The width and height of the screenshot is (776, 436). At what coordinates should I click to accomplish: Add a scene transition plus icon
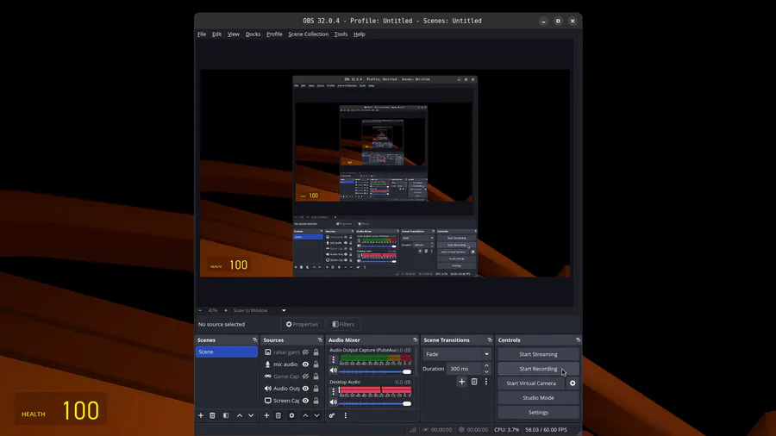[462, 382]
